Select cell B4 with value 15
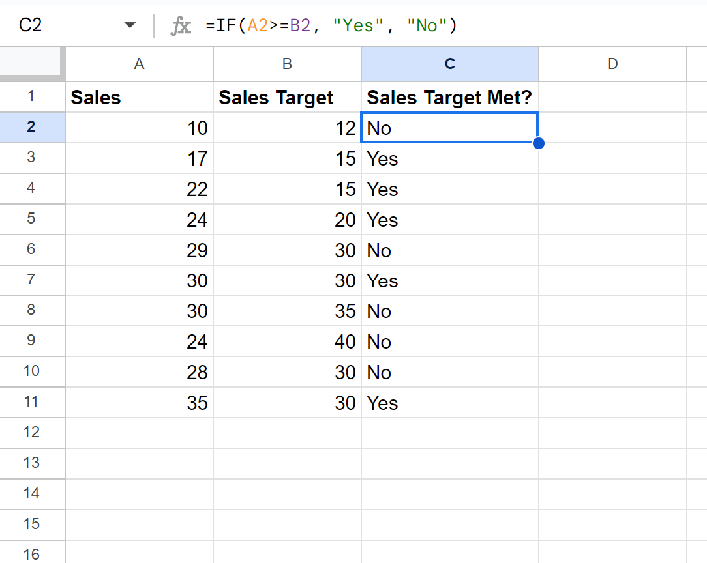Image resolution: width=707 pixels, height=563 pixels. click(x=287, y=189)
